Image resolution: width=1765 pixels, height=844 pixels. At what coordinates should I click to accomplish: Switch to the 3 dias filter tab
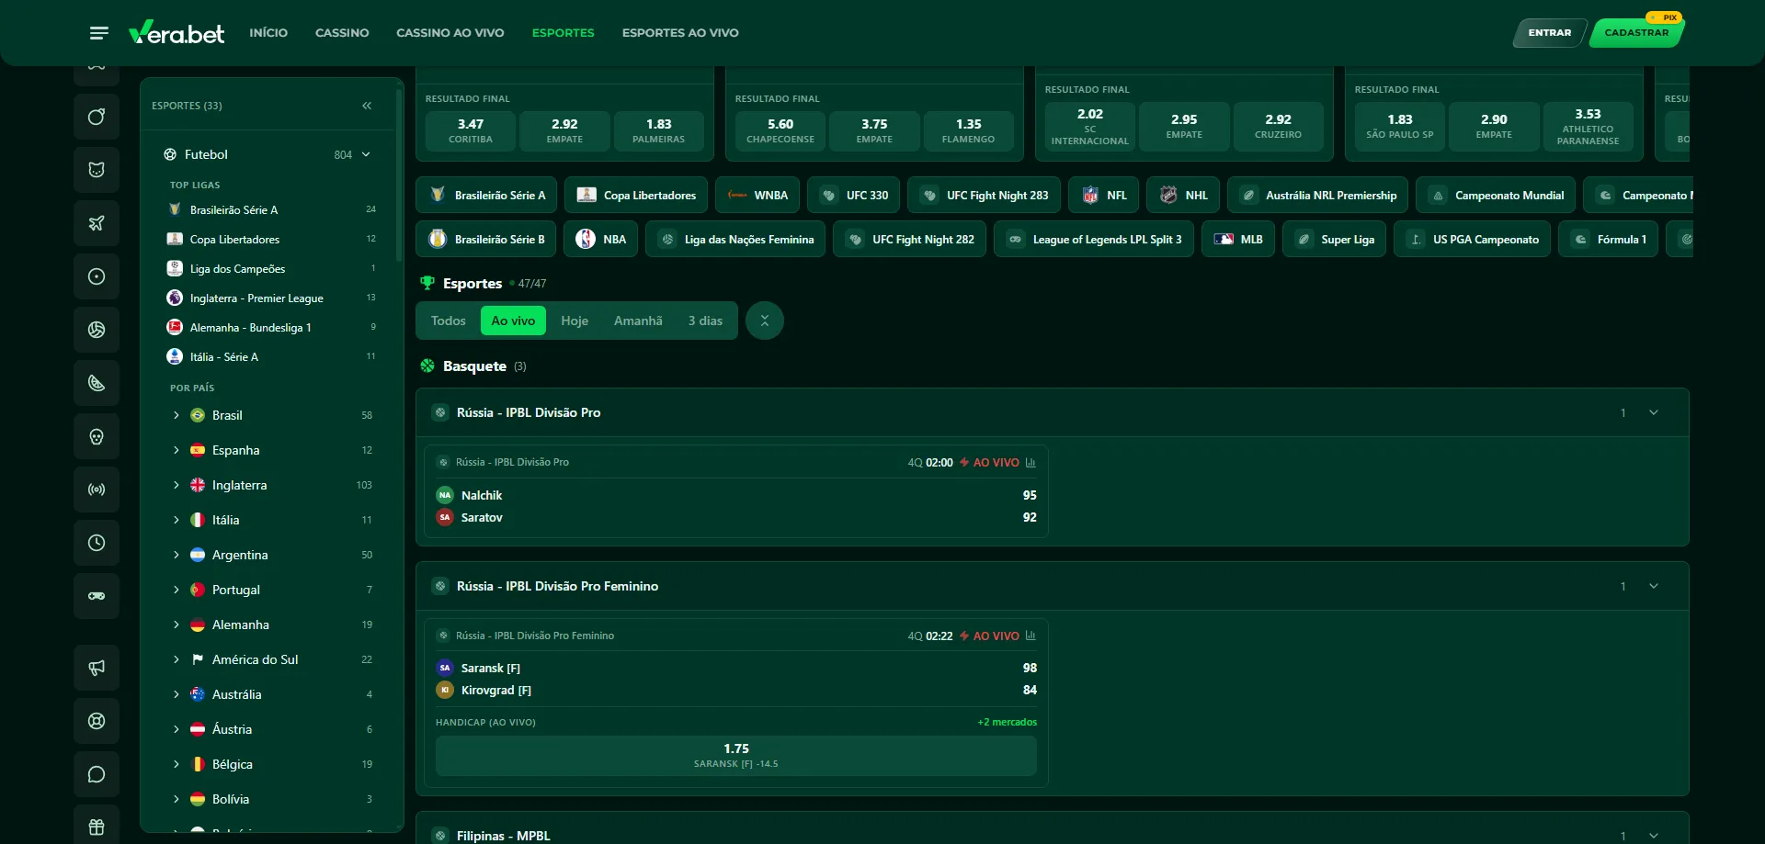[705, 321]
